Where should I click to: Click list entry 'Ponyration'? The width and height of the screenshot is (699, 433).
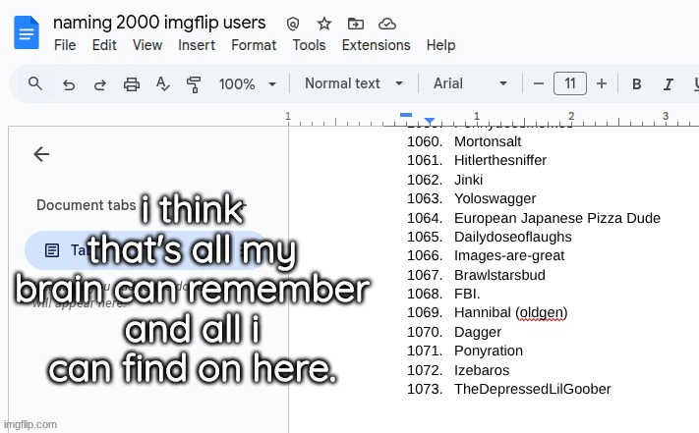pos(489,351)
